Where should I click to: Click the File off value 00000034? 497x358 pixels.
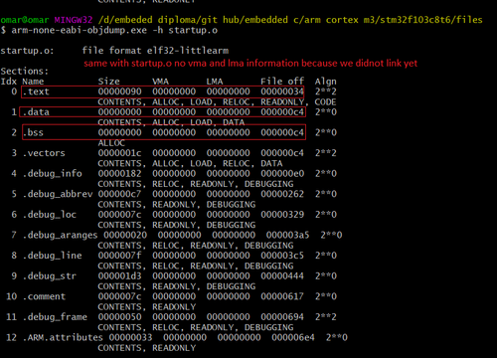coord(282,91)
